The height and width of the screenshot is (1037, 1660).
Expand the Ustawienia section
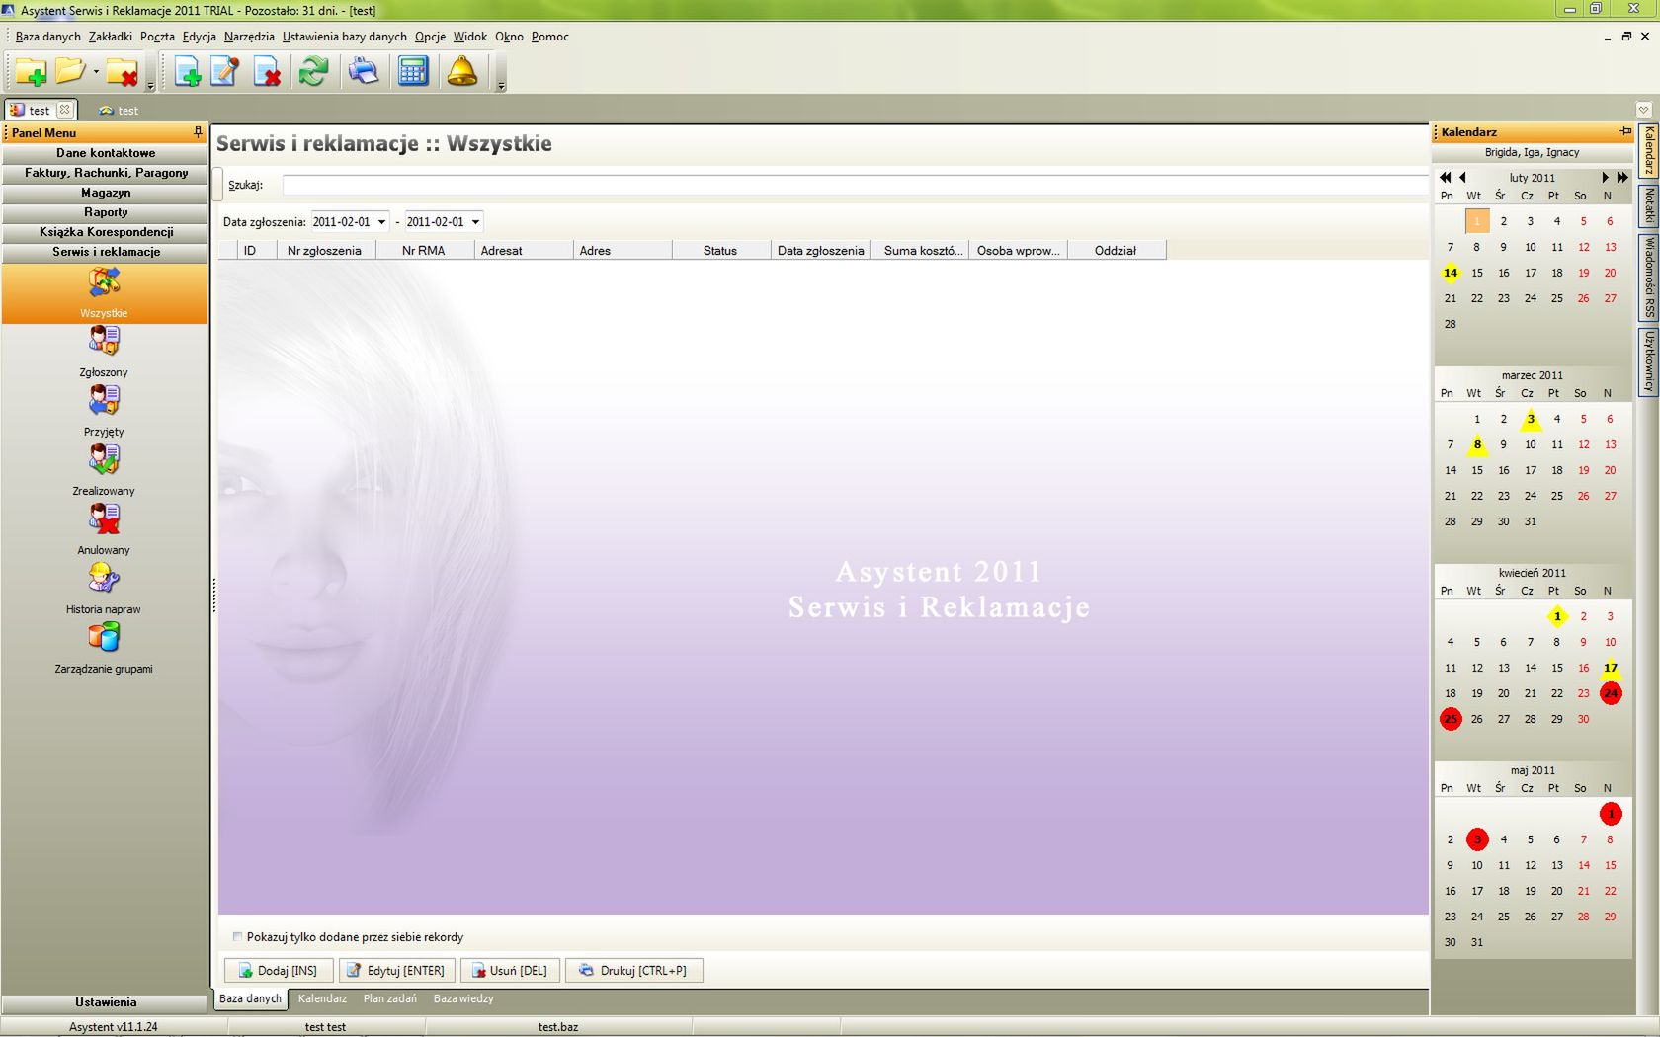click(105, 1002)
